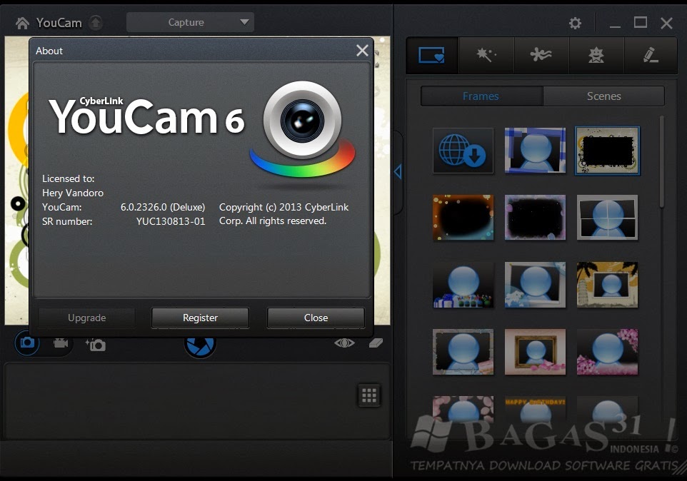Switch to the Scenes tab
This screenshot has height=481, width=687.
pyautogui.click(x=603, y=96)
